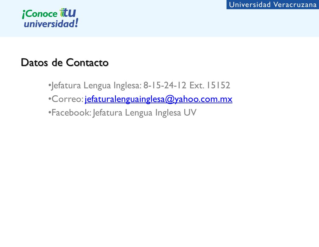Image resolution: width=319 pixels, height=247 pixels.
Task: Click the ¡Conoce tu universidad! logo
Action: click(50, 18)
